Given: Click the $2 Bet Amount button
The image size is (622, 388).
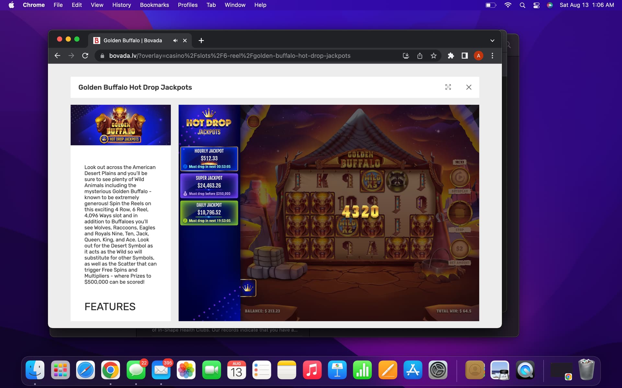Looking at the screenshot, I should coord(459,249).
